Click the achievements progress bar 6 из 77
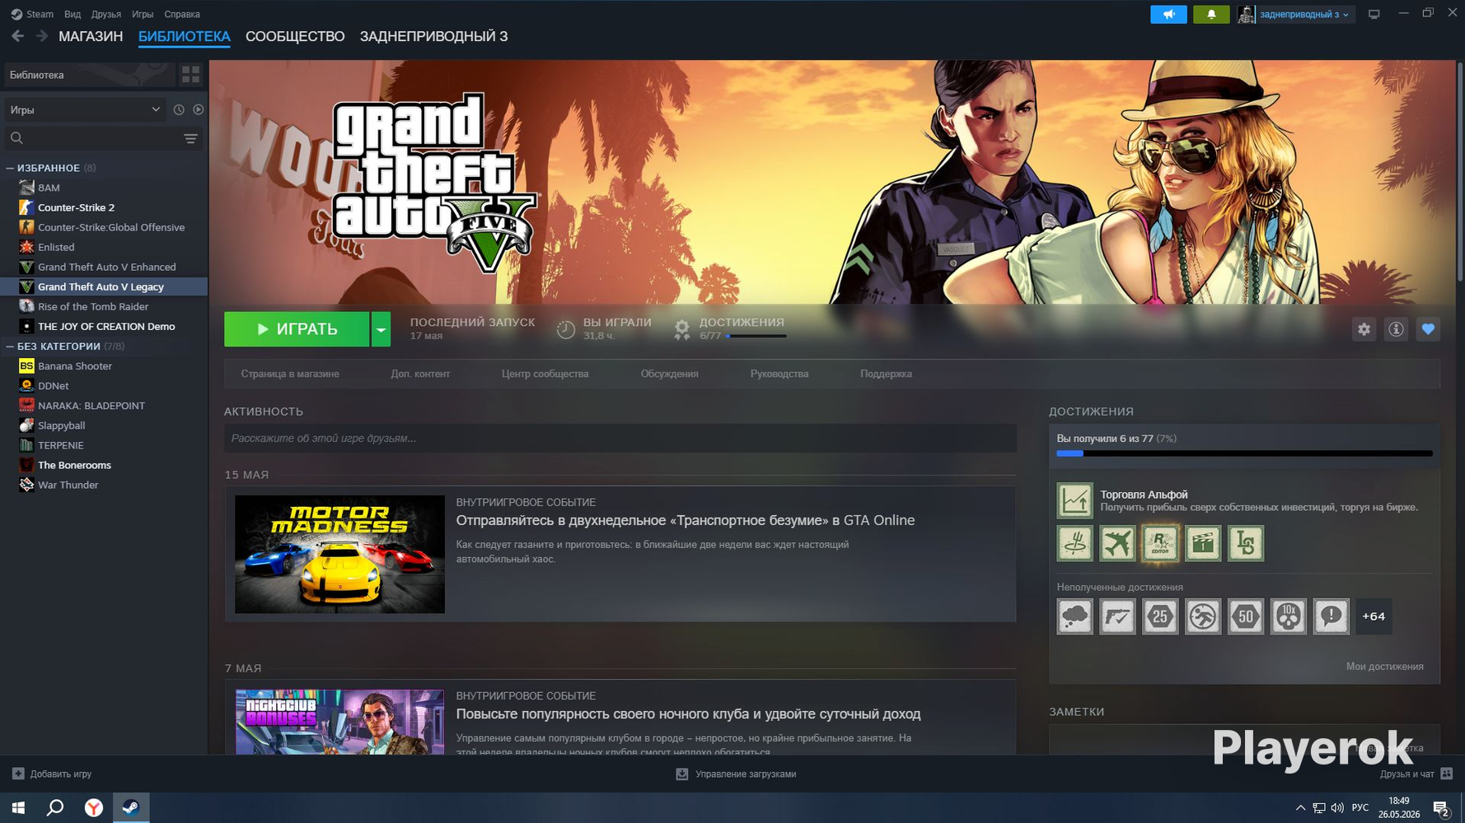This screenshot has height=823, width=1465. tap(1244, 453)
